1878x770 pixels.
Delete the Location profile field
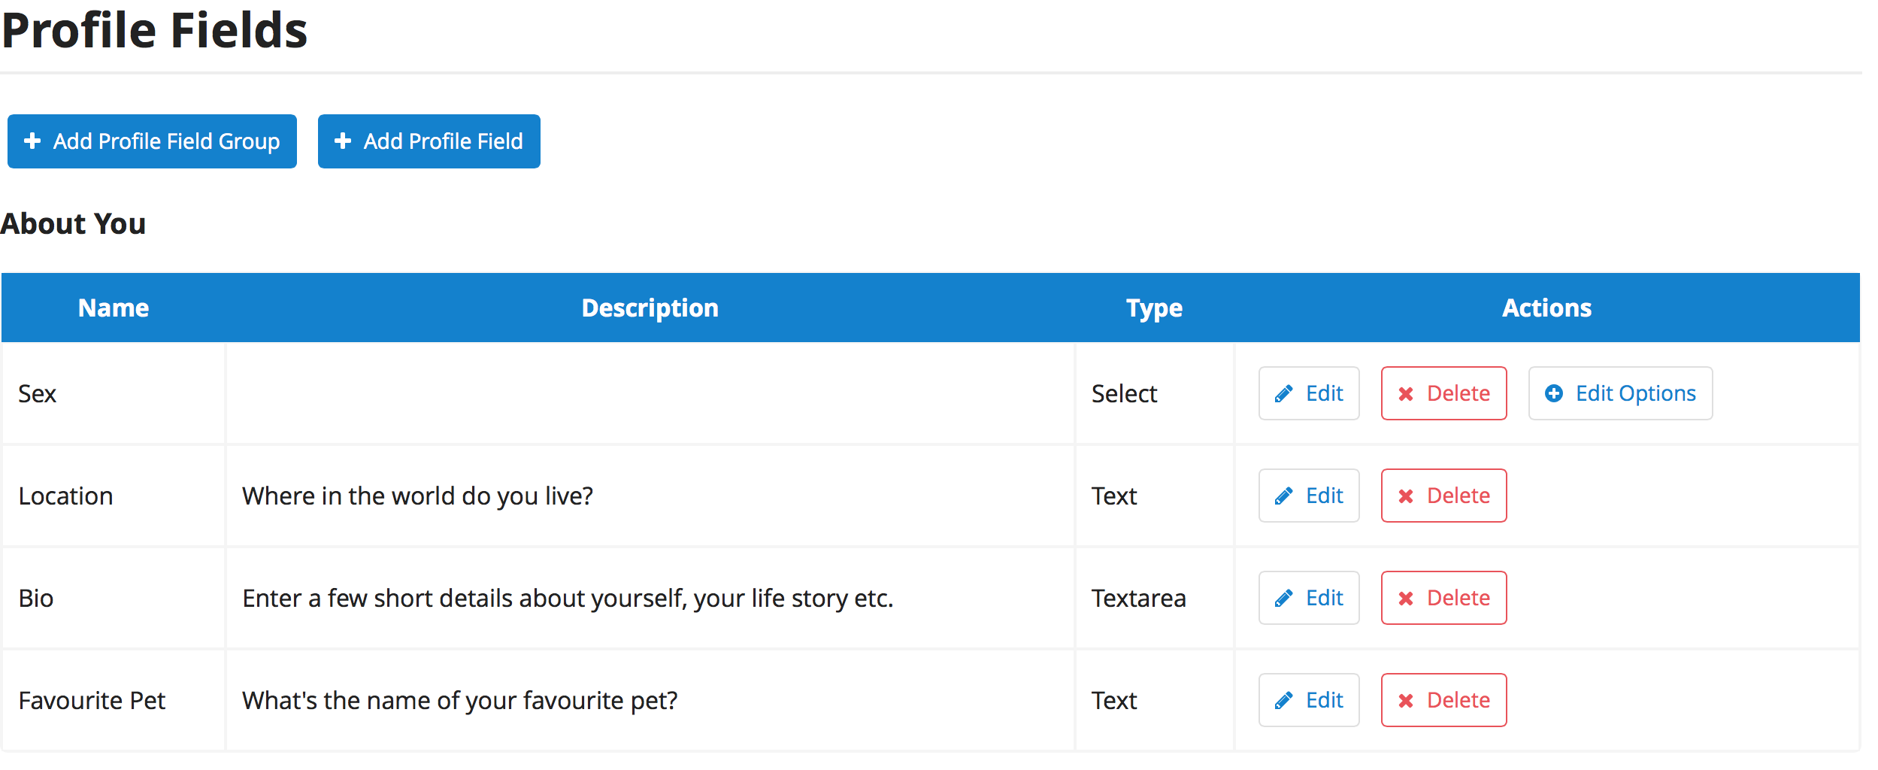[x=1443, y=496]
